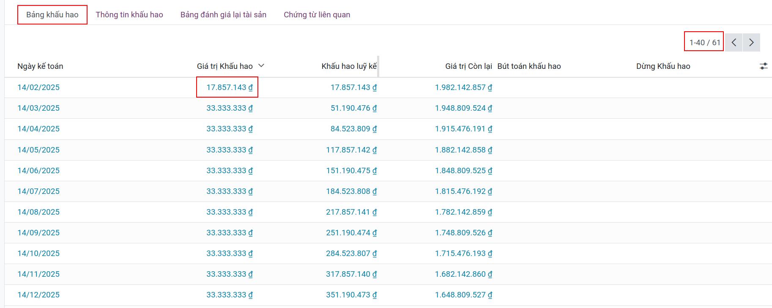
Task: Open Bảng đánh giá lại tài sản tab
Action: [223, 15]
